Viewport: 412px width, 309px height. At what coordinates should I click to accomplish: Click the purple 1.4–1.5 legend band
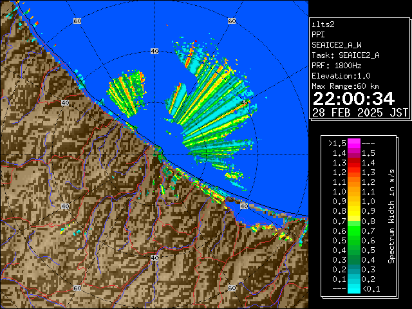(354, 153)
